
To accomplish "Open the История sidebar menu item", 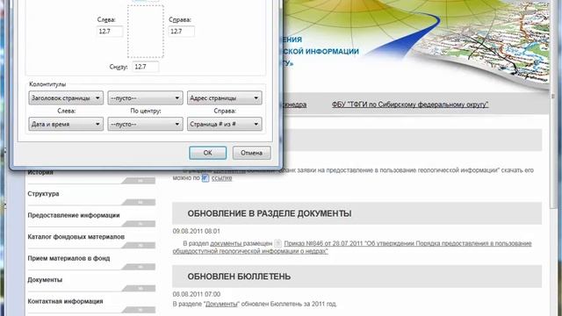I will 40,172.
